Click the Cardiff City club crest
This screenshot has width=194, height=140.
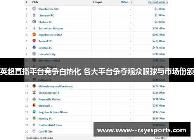click(x=34, y=131)
